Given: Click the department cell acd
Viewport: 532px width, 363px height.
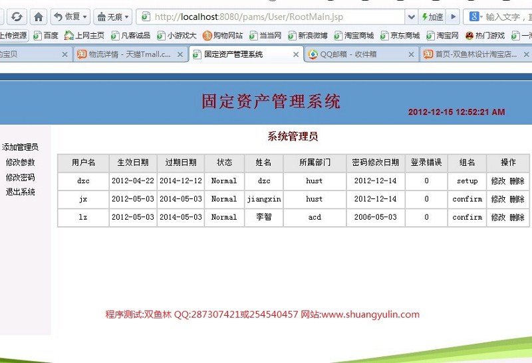Looking at the screenshot, I should [x=315, y=217].
